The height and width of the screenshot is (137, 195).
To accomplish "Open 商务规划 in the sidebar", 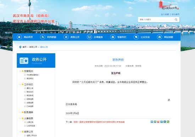I will click(x=30, y=78).
